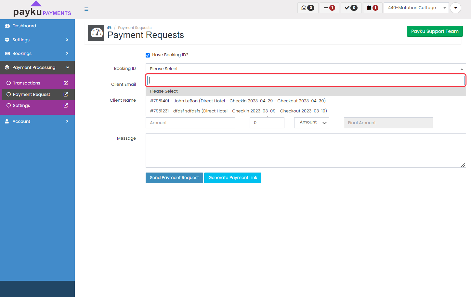Open the 440-Matahari Cottage property dropdown
This screenshot has height=297, width=471.
(416, 8)
